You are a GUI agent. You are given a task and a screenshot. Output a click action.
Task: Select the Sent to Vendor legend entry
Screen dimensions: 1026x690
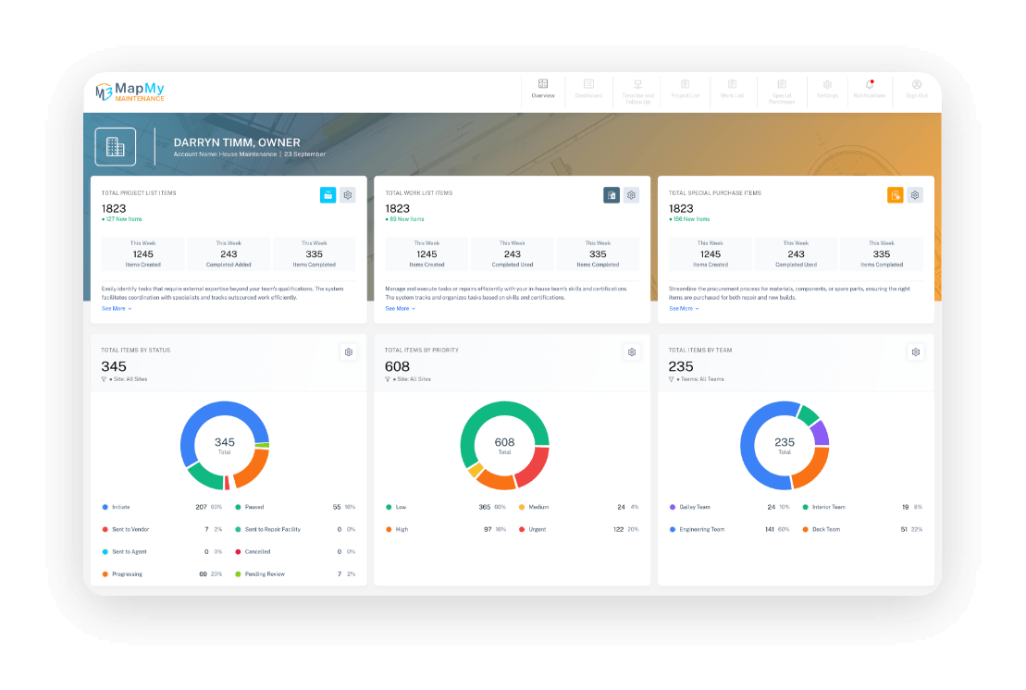click(x=162, y=529)
